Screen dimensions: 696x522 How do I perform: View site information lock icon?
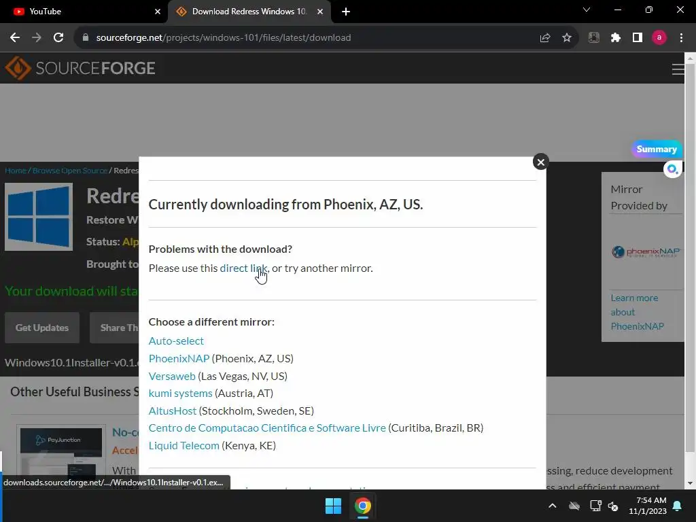coord(86,38)
